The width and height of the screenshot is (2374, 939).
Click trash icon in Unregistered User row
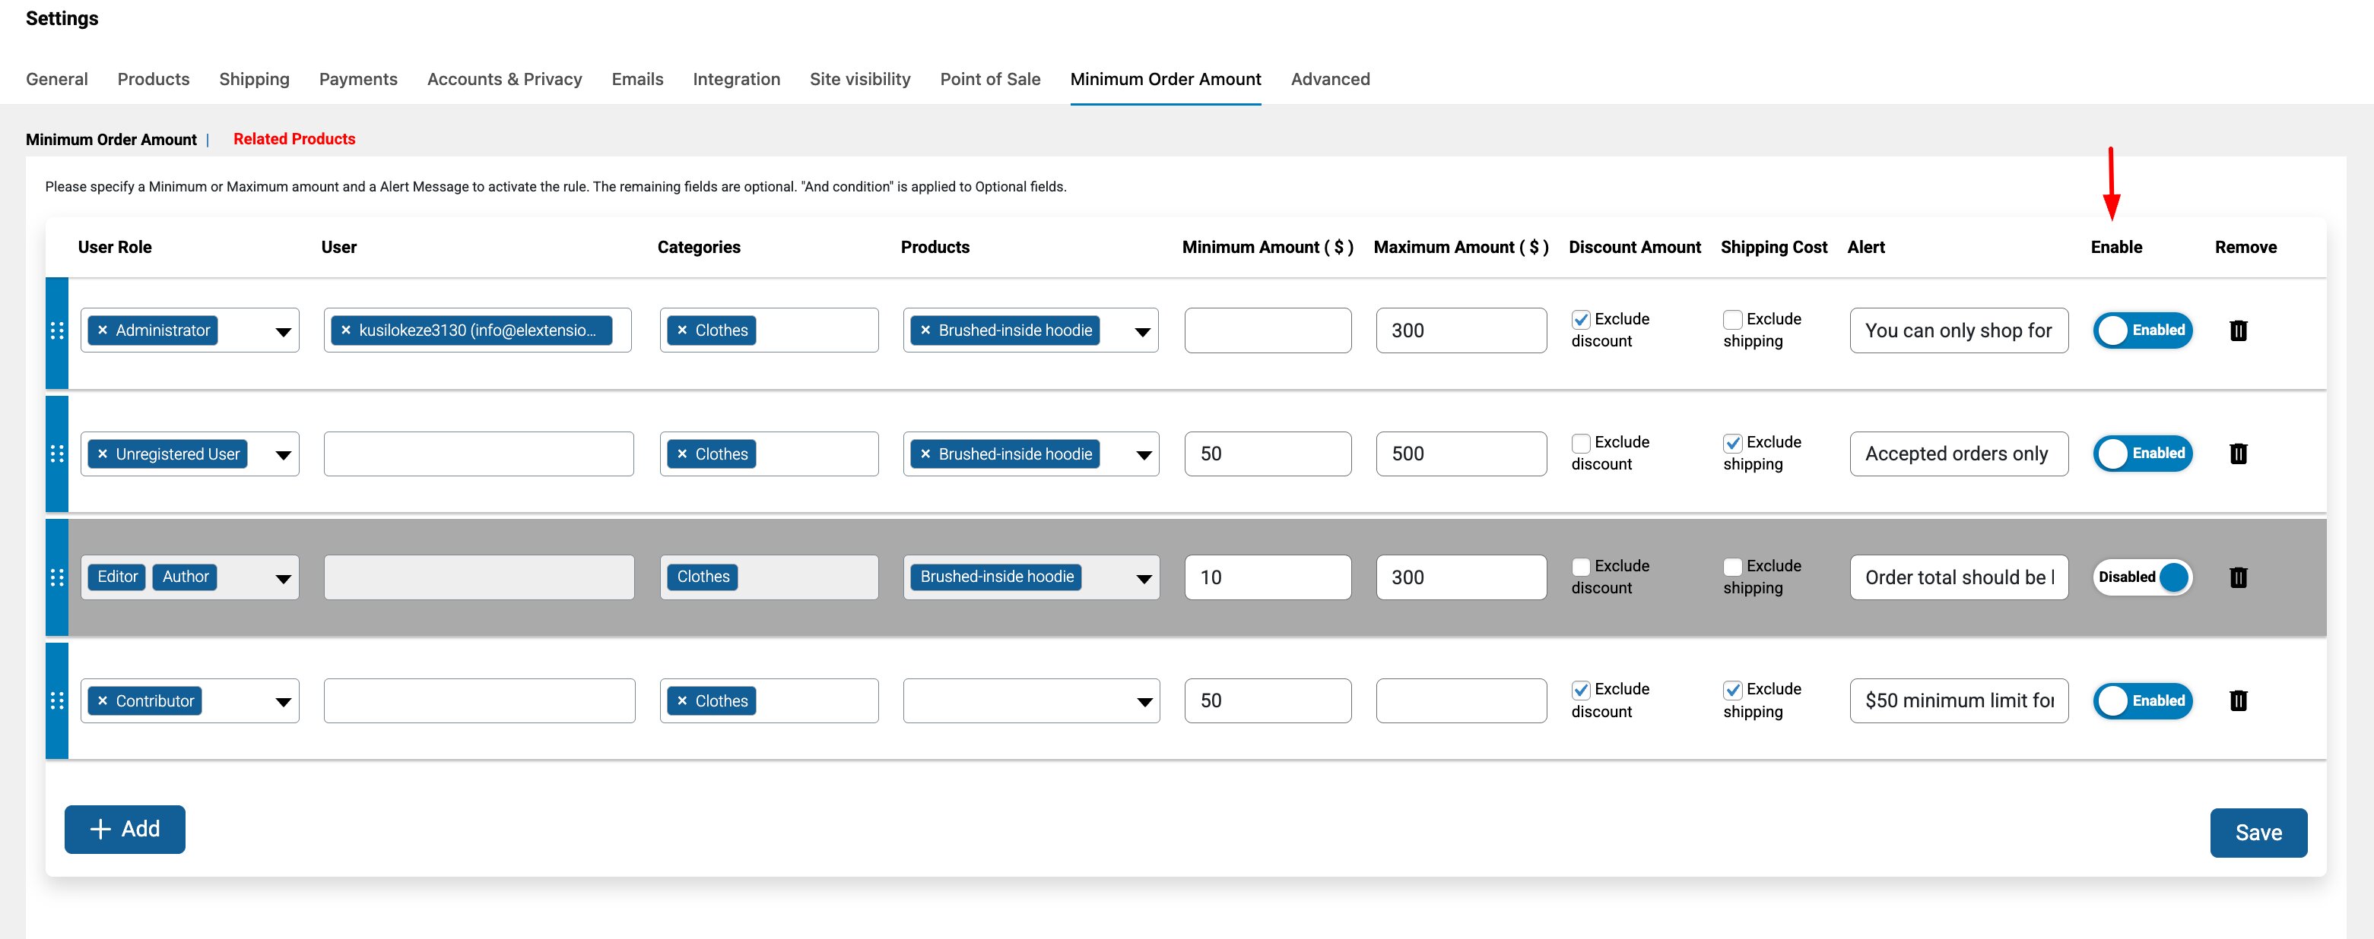pyautogui.click(x=2238, y=454)
